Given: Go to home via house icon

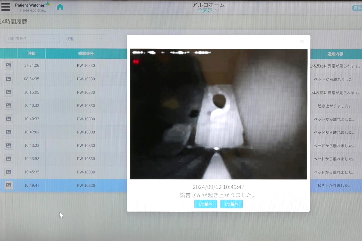Looking at the screenshot, I should click(x=60, y=7).
